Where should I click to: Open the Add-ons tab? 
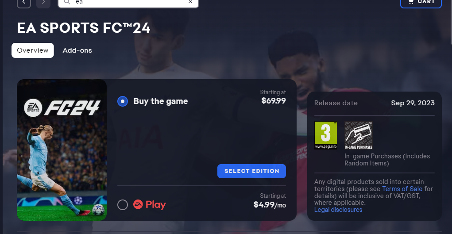click(77, 50)
